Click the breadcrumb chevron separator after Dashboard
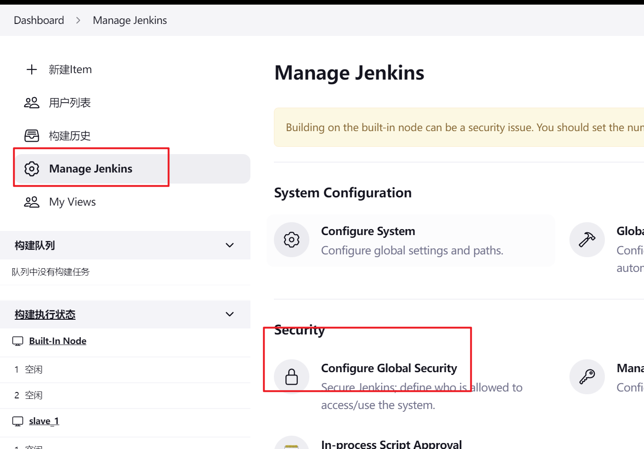 pos(78,20)
